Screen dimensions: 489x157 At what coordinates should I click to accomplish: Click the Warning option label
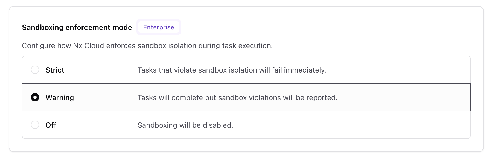pos(60,97)
